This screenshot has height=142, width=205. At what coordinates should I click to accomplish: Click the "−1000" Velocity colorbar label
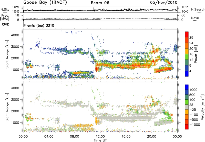pos(195,125)
